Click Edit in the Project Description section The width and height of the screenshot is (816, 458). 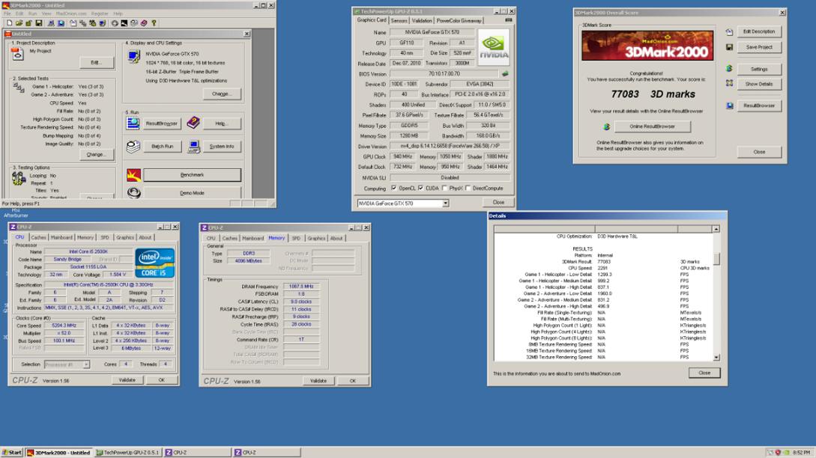[x=96, y=62]
